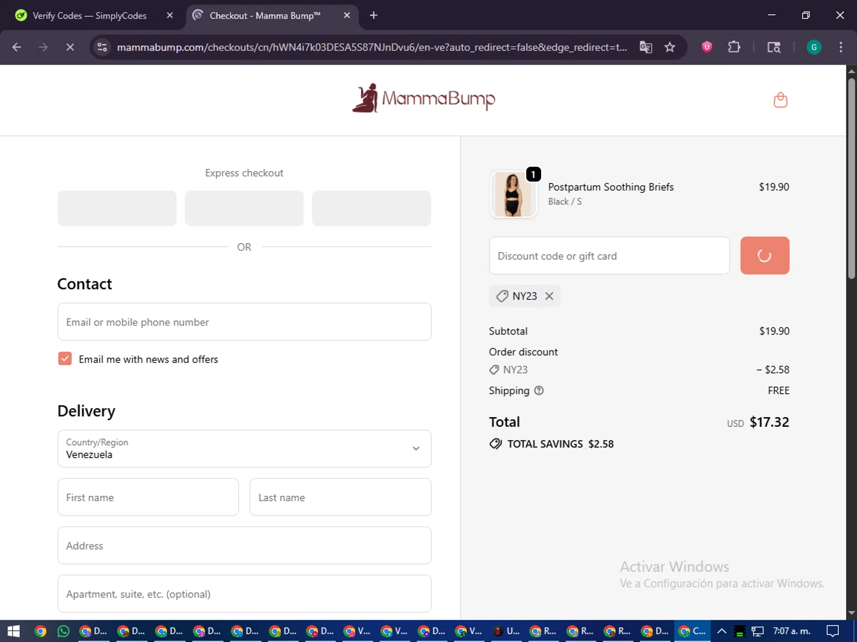
Task: Open the Chrome profile G avatar
Action: [814, 47]
